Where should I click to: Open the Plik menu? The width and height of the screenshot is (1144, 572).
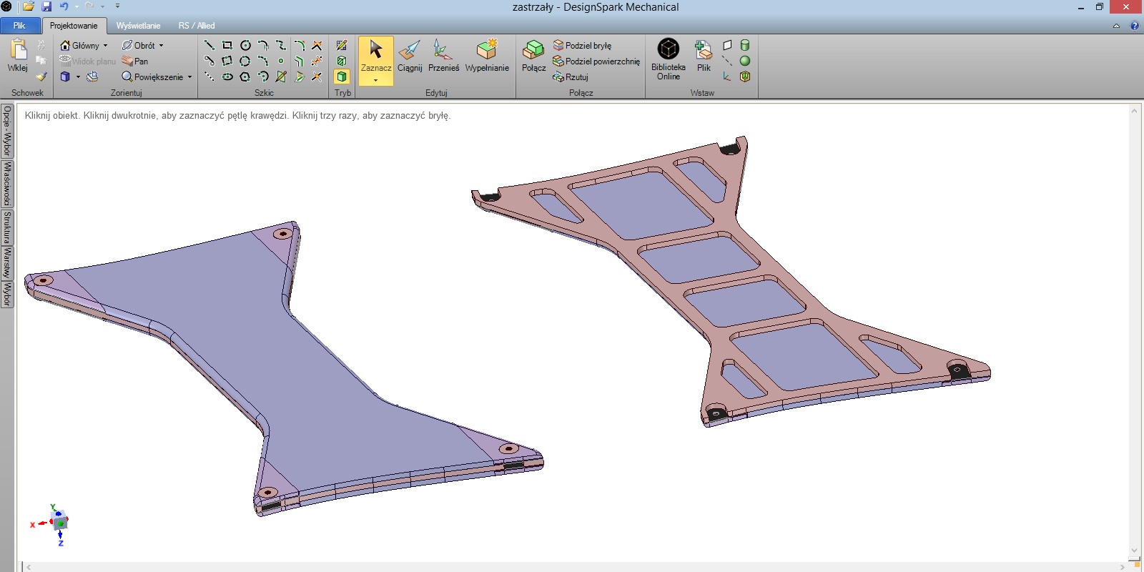tap(19, 26)
